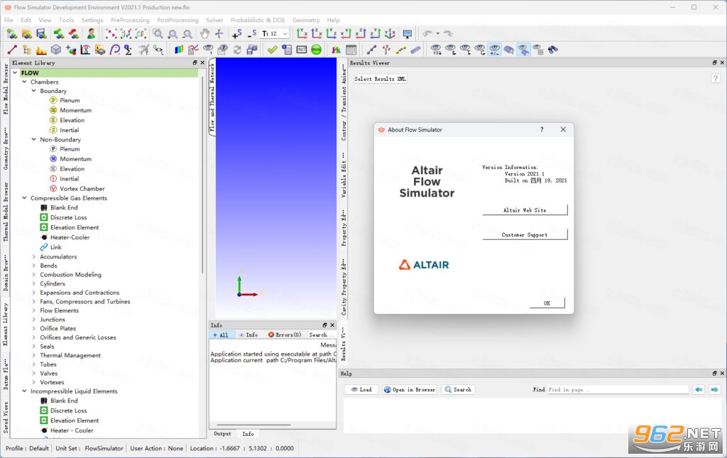Click the gray 3D cube icon

coord(55,50)
